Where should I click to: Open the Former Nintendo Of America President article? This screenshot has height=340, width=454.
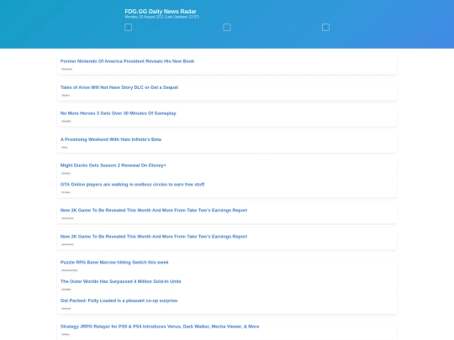[x=127, y=61]
